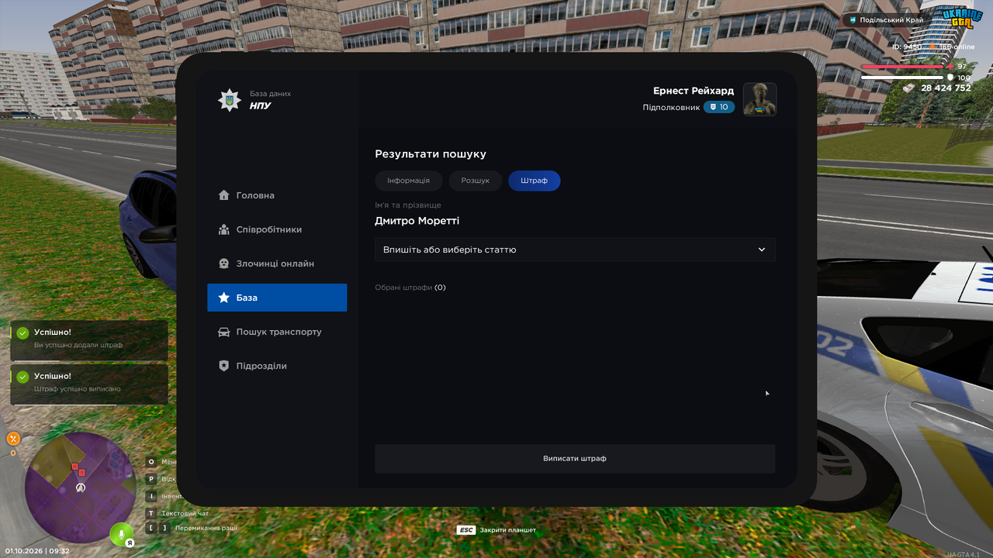The image size is (993, 558).
Task: Click the player marker on the minimap
Action: [x=80, y=487]
